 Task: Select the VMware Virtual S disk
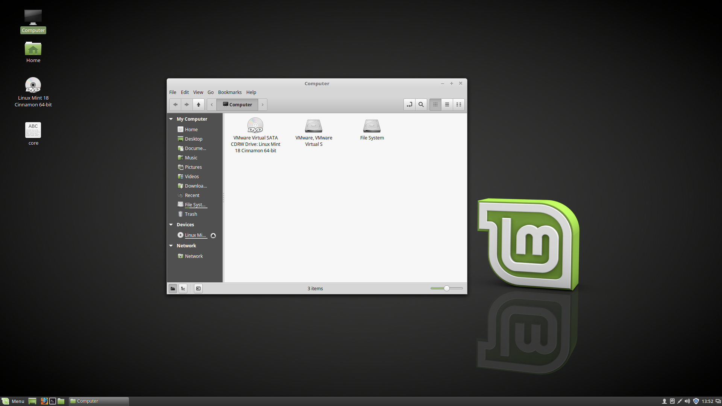tap(314, 132)
